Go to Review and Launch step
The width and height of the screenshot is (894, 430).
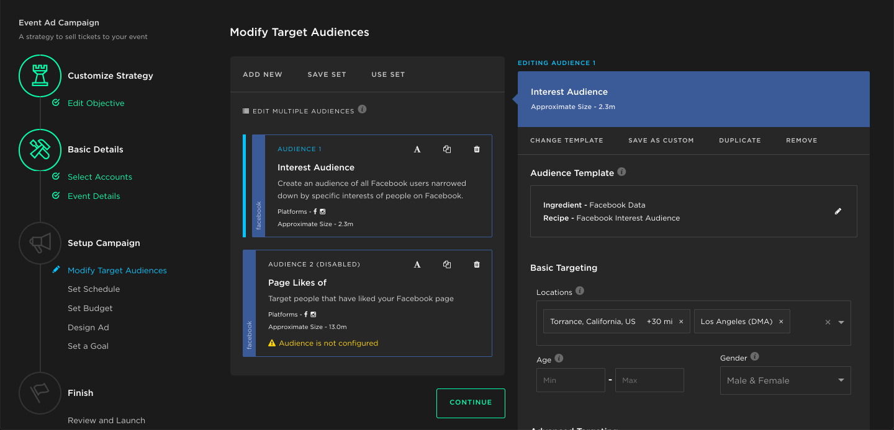[x=106, y=420]
